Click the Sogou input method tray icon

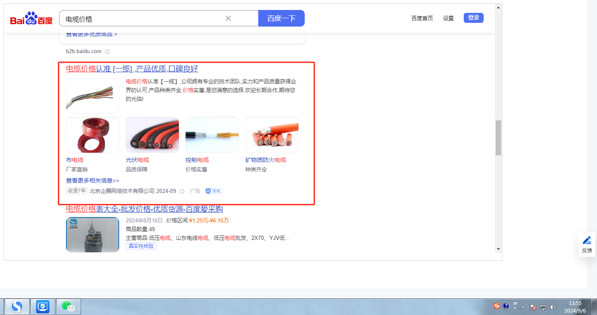[x=497, y=306]
